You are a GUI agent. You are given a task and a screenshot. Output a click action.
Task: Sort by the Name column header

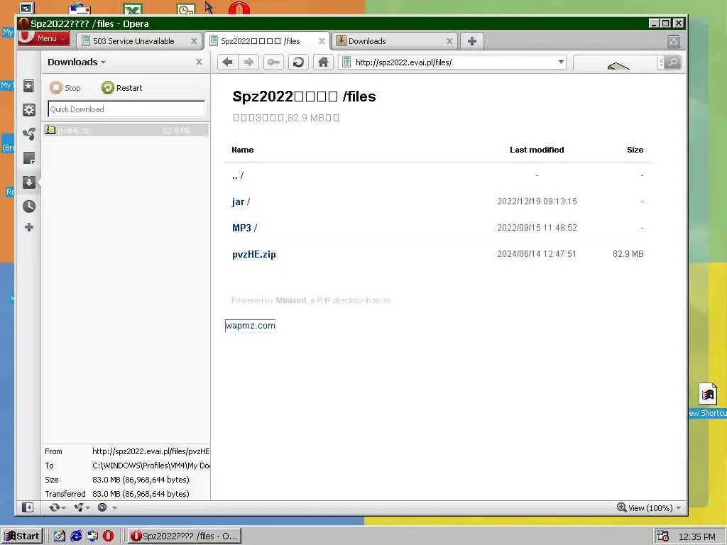coord(243,150)
